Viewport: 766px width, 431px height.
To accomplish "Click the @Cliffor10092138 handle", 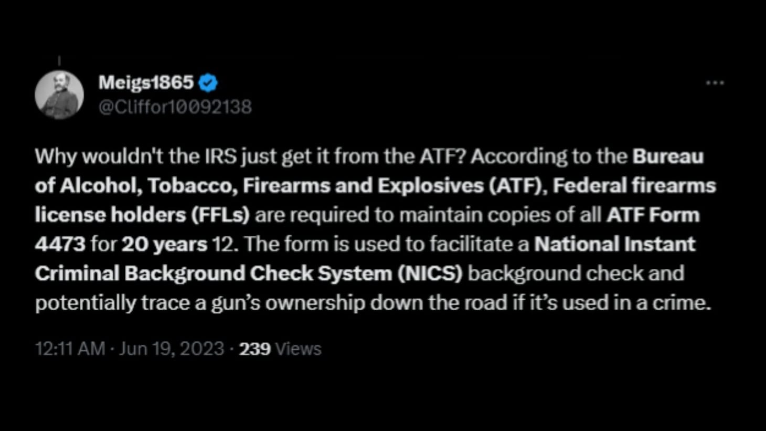I will click(x=174, y=106).
